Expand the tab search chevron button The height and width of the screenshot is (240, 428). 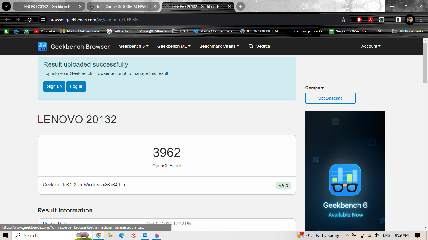(x=6, y=6)
